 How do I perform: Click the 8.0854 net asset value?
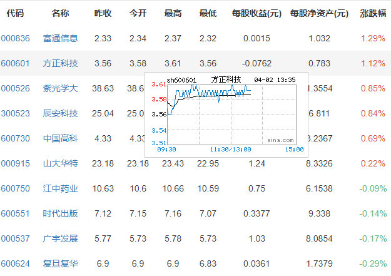click(x=319, y=238)
